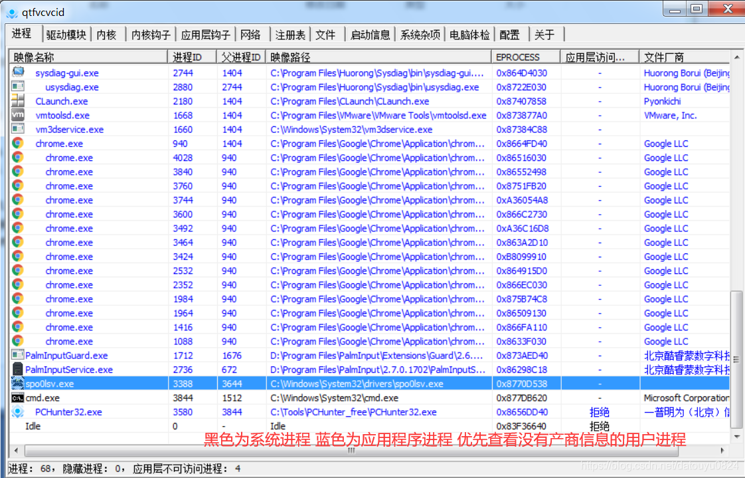Click the spo0lsv.exe process icon
745x478 pixels.
pos(18,384)
